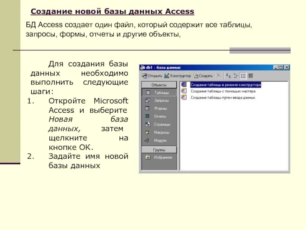
Task: Click the Группы header button
Action: 159,150
